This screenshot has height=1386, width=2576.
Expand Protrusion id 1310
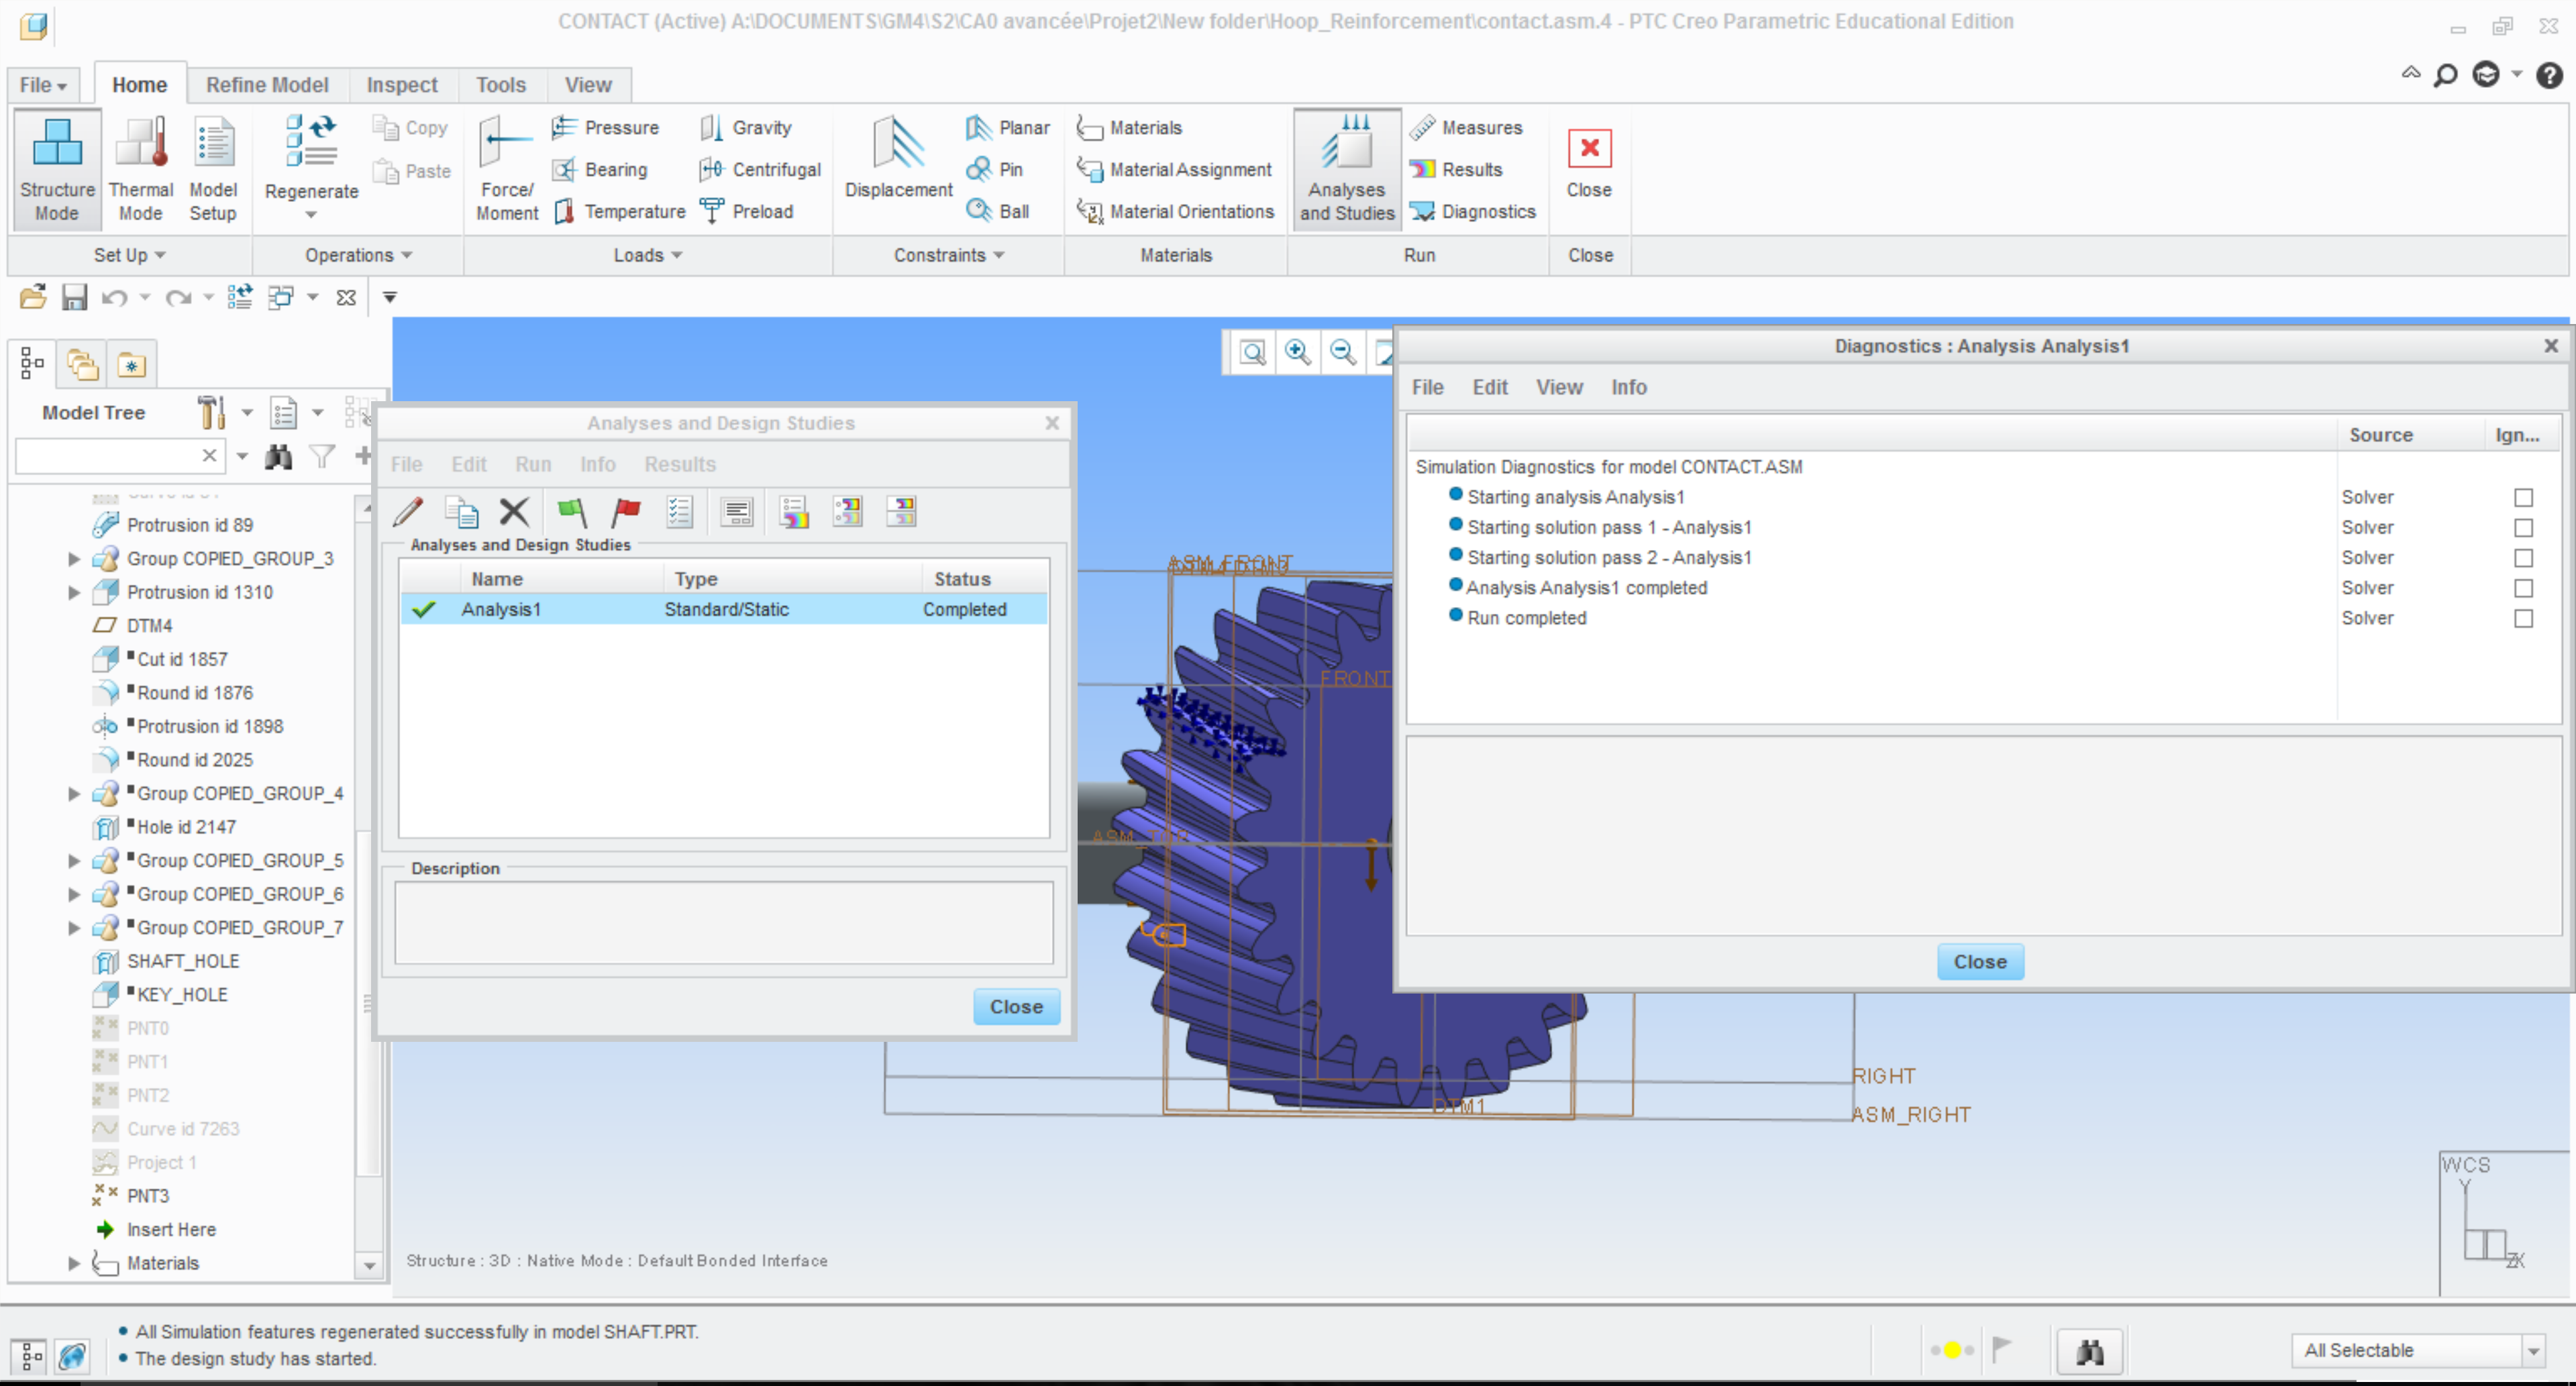(x=73, y=592)
